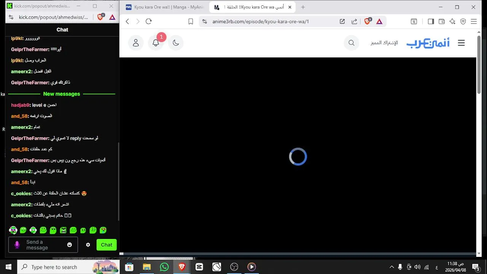Share this page from address bar
This screenshot has height=274, width=487.
tap(354, 22)
